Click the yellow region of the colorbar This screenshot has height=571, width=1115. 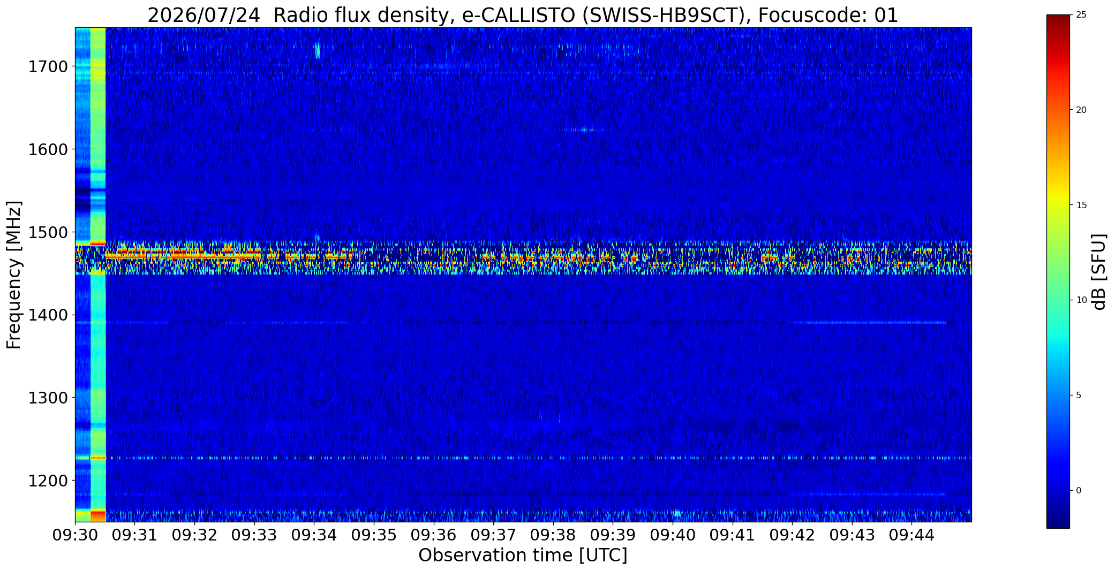[x=1058, y=203]
